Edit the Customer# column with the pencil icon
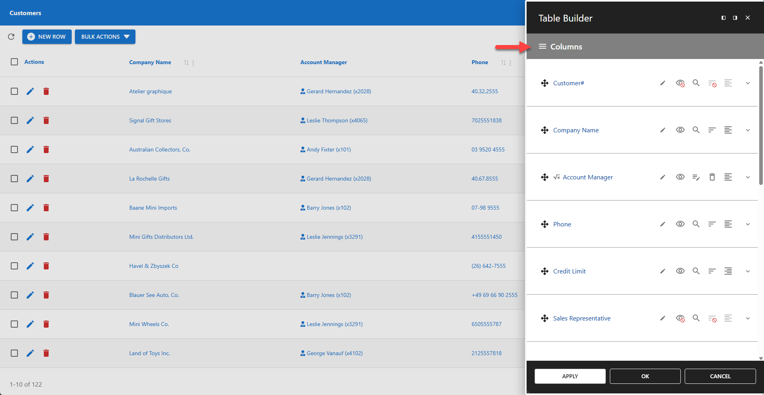 pos(662,83)
